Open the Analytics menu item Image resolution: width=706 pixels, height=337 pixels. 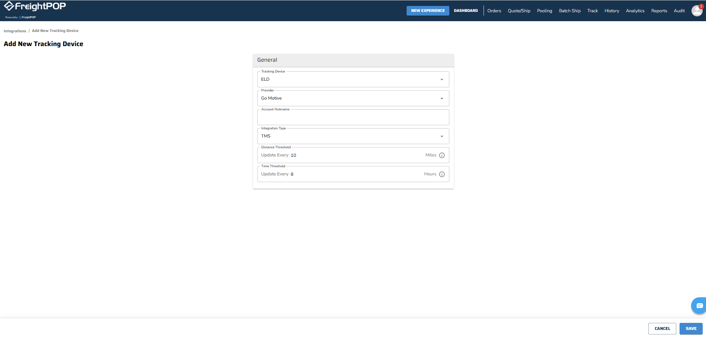pos(635,11)
